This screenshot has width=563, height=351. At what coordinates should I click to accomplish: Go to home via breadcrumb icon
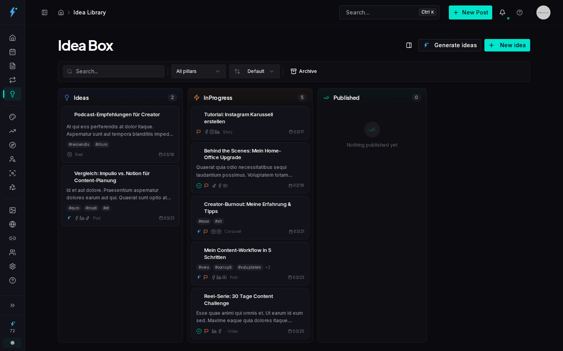[61, 12]
